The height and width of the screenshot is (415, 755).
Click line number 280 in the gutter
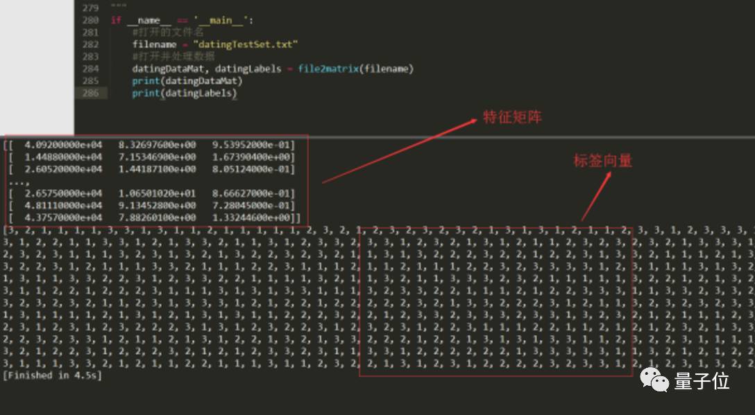(x=90, y=20)
